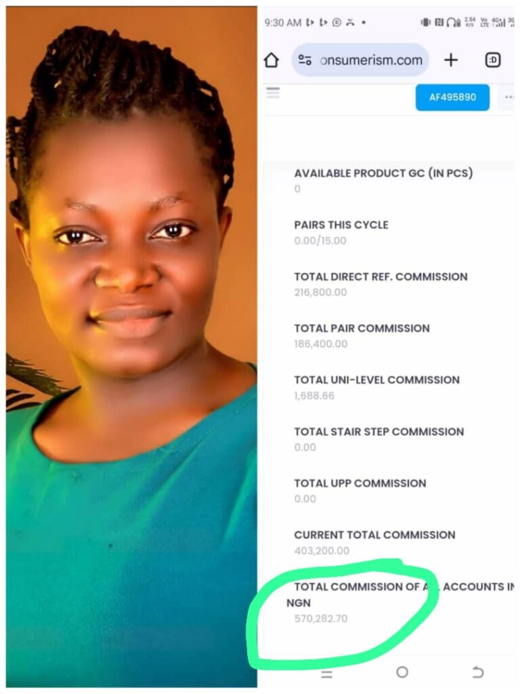Screen dimensions: 520x694
Task: Click Available Product GC heading
Action: (x=383, y=173)
